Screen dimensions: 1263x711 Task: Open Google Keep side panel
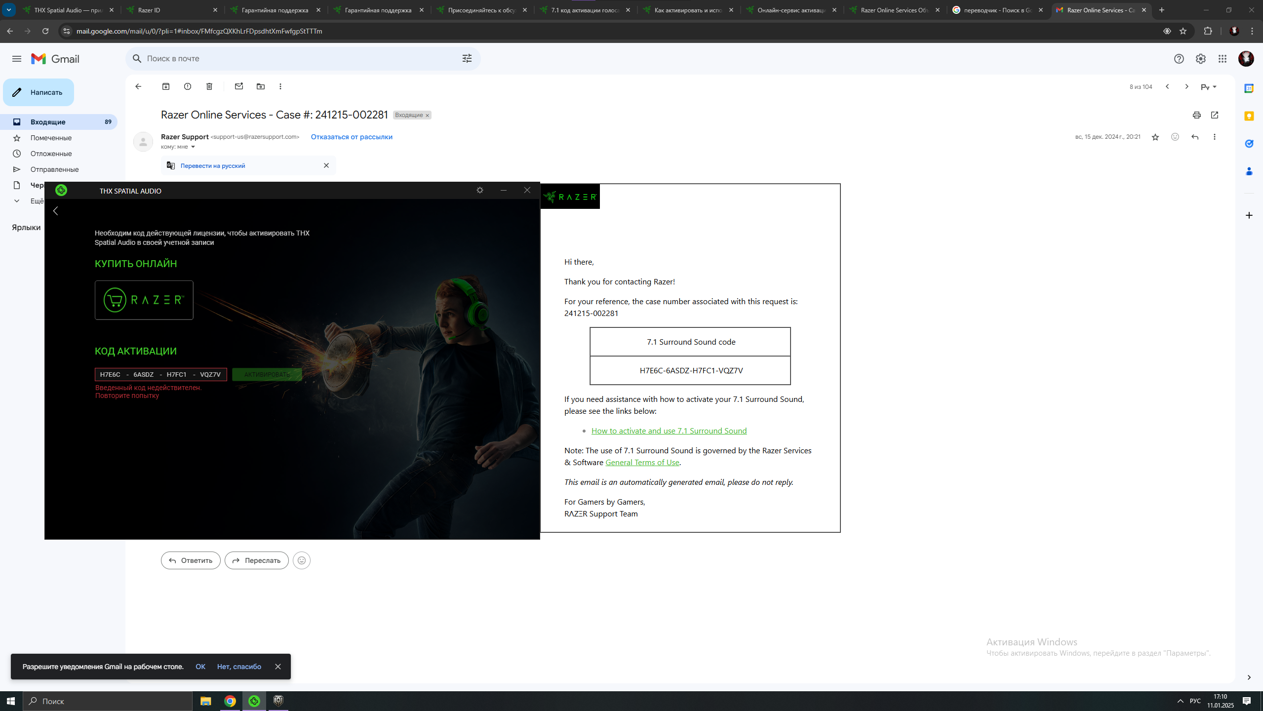(1249, 116)
